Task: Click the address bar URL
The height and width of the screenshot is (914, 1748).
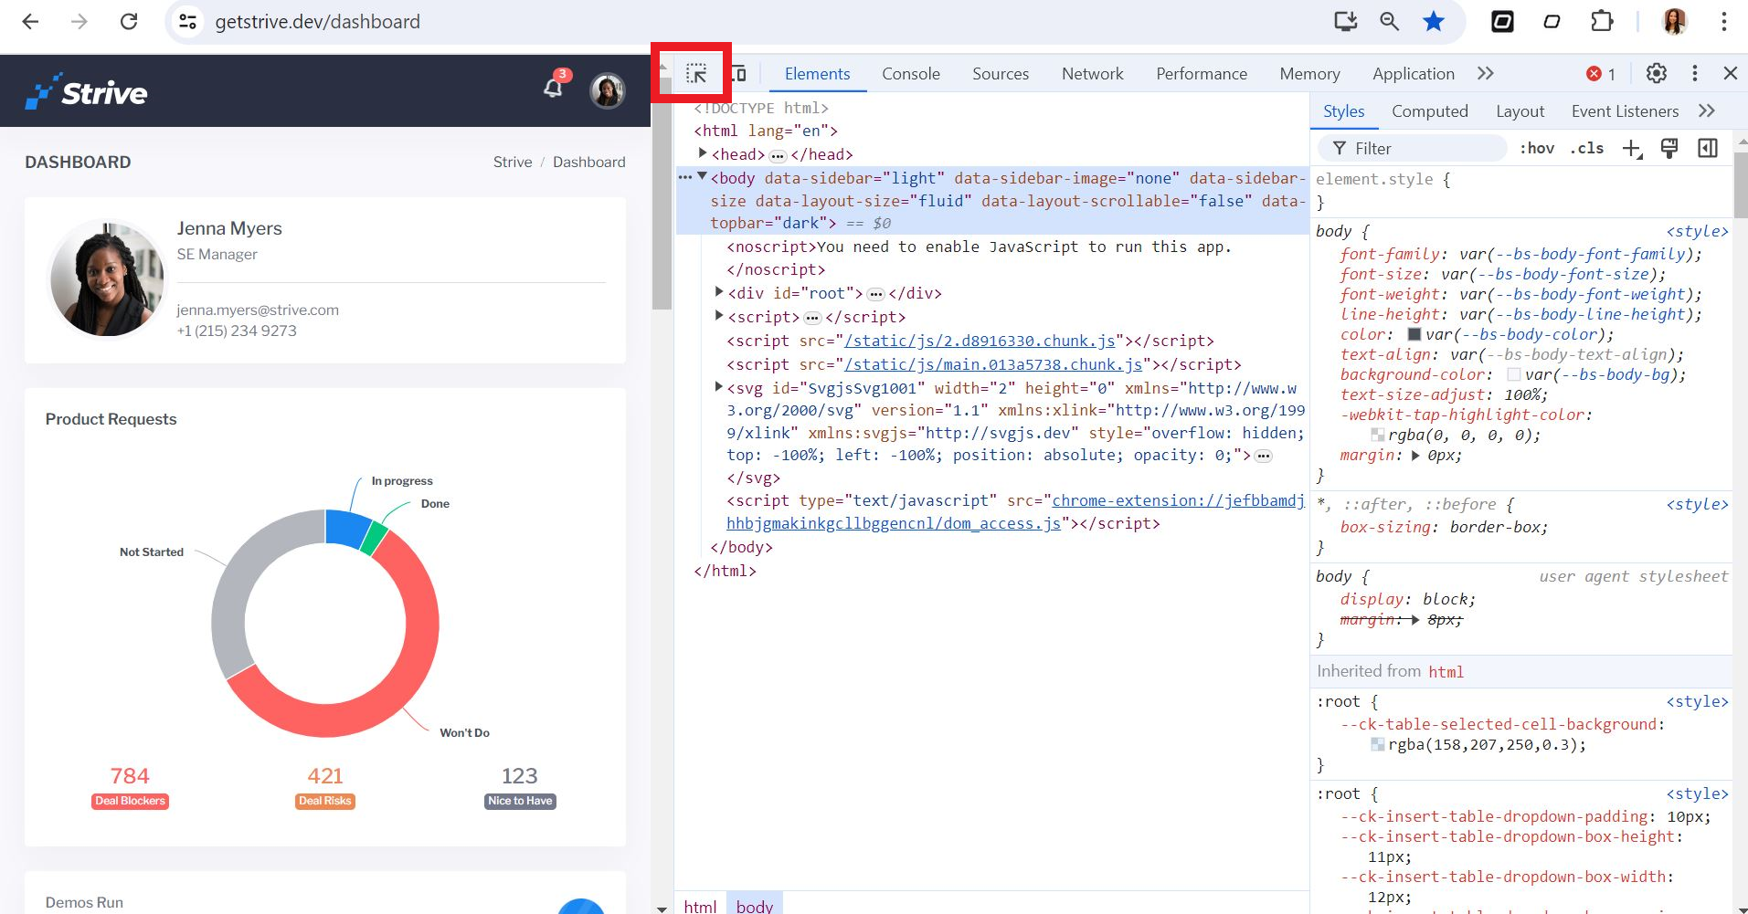Action: [x=317, y=21]
